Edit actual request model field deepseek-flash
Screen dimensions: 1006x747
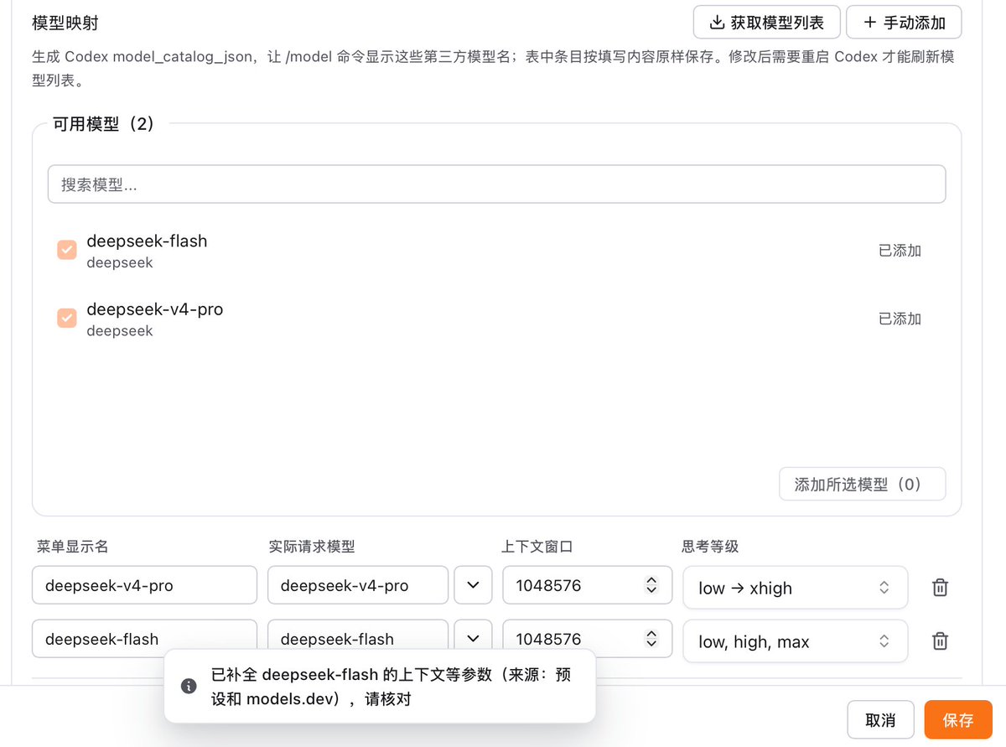pyautogui.click(x=358, y=638)
